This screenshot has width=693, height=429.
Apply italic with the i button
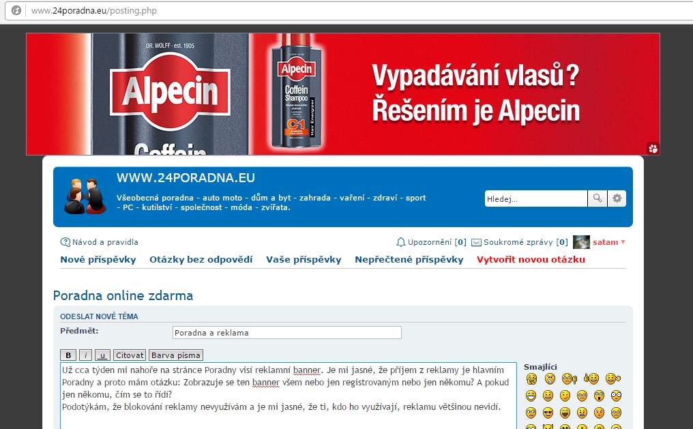coord(85,355)
